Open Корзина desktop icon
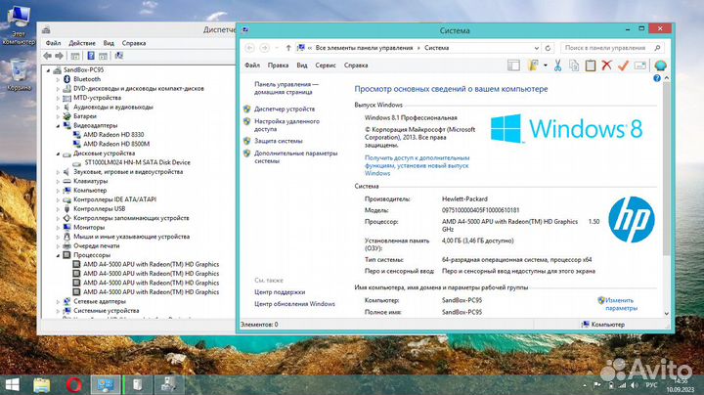704x395 pixels. (x=19, y=74)
